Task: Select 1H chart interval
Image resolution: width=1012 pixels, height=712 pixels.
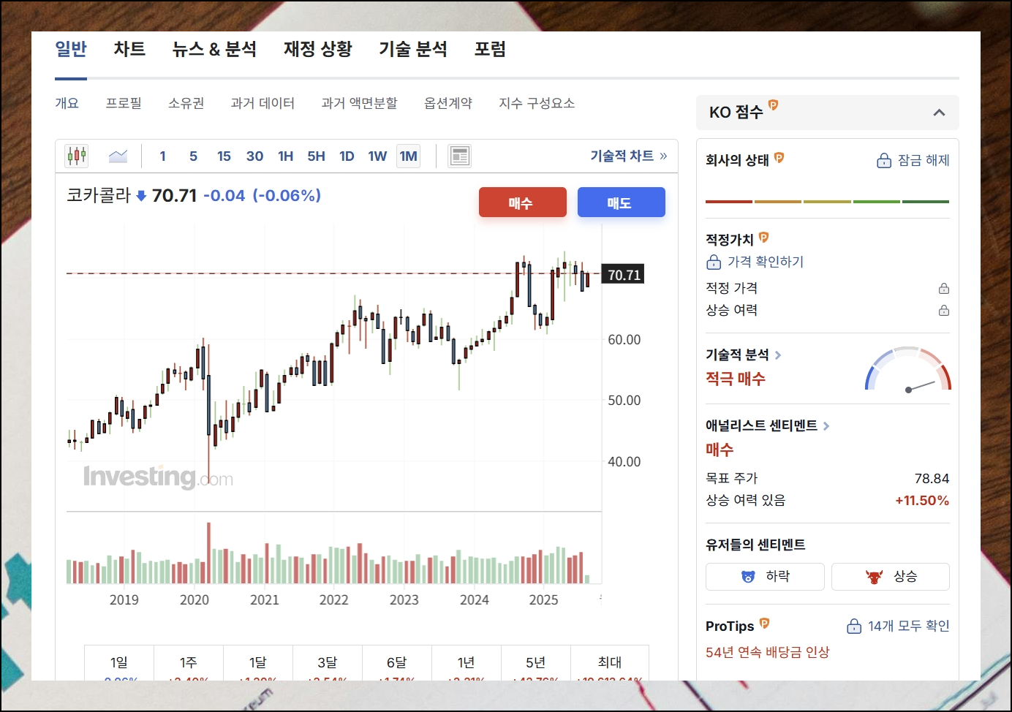Action: coord(285,156)
